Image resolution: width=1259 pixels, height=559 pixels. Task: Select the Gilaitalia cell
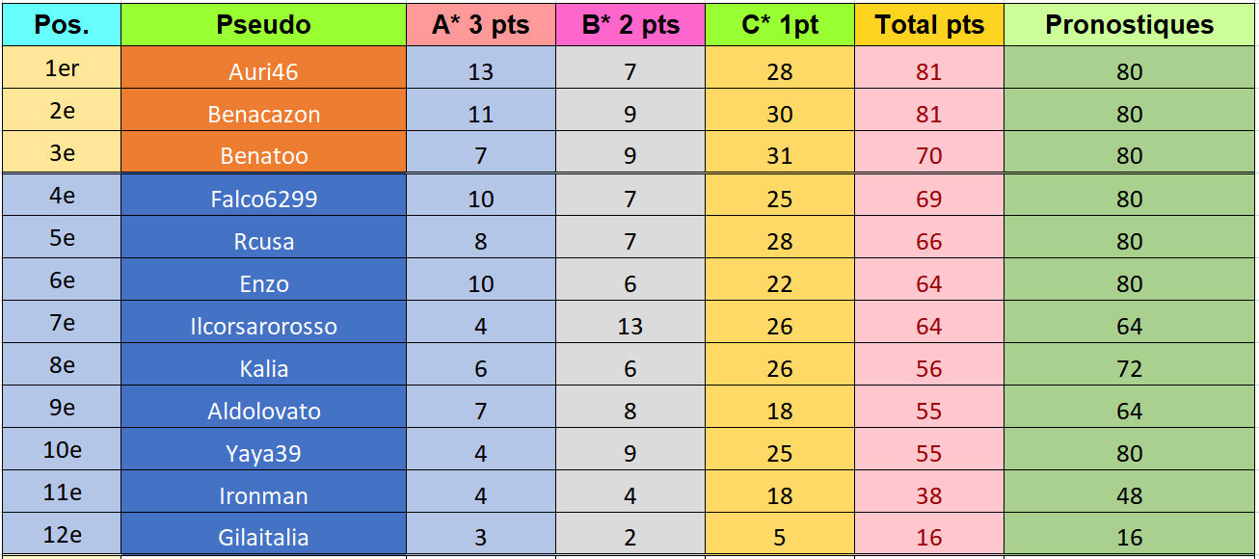click(263, 537)
